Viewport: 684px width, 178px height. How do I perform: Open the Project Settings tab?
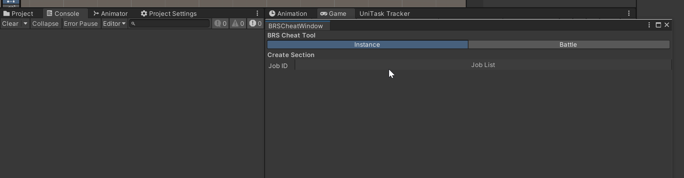(169, 14)
